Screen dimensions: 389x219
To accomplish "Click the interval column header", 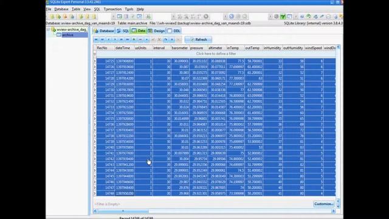I will point(162,48).
